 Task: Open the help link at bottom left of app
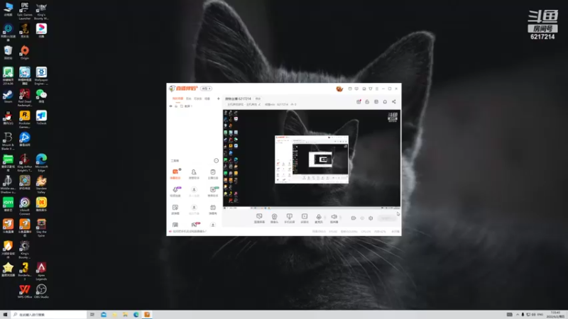click(190, 232)
